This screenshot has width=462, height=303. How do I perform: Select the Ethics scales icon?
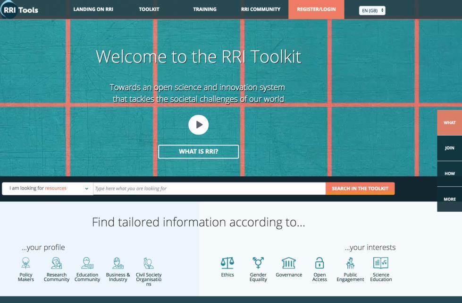click(x=227, y=263)
